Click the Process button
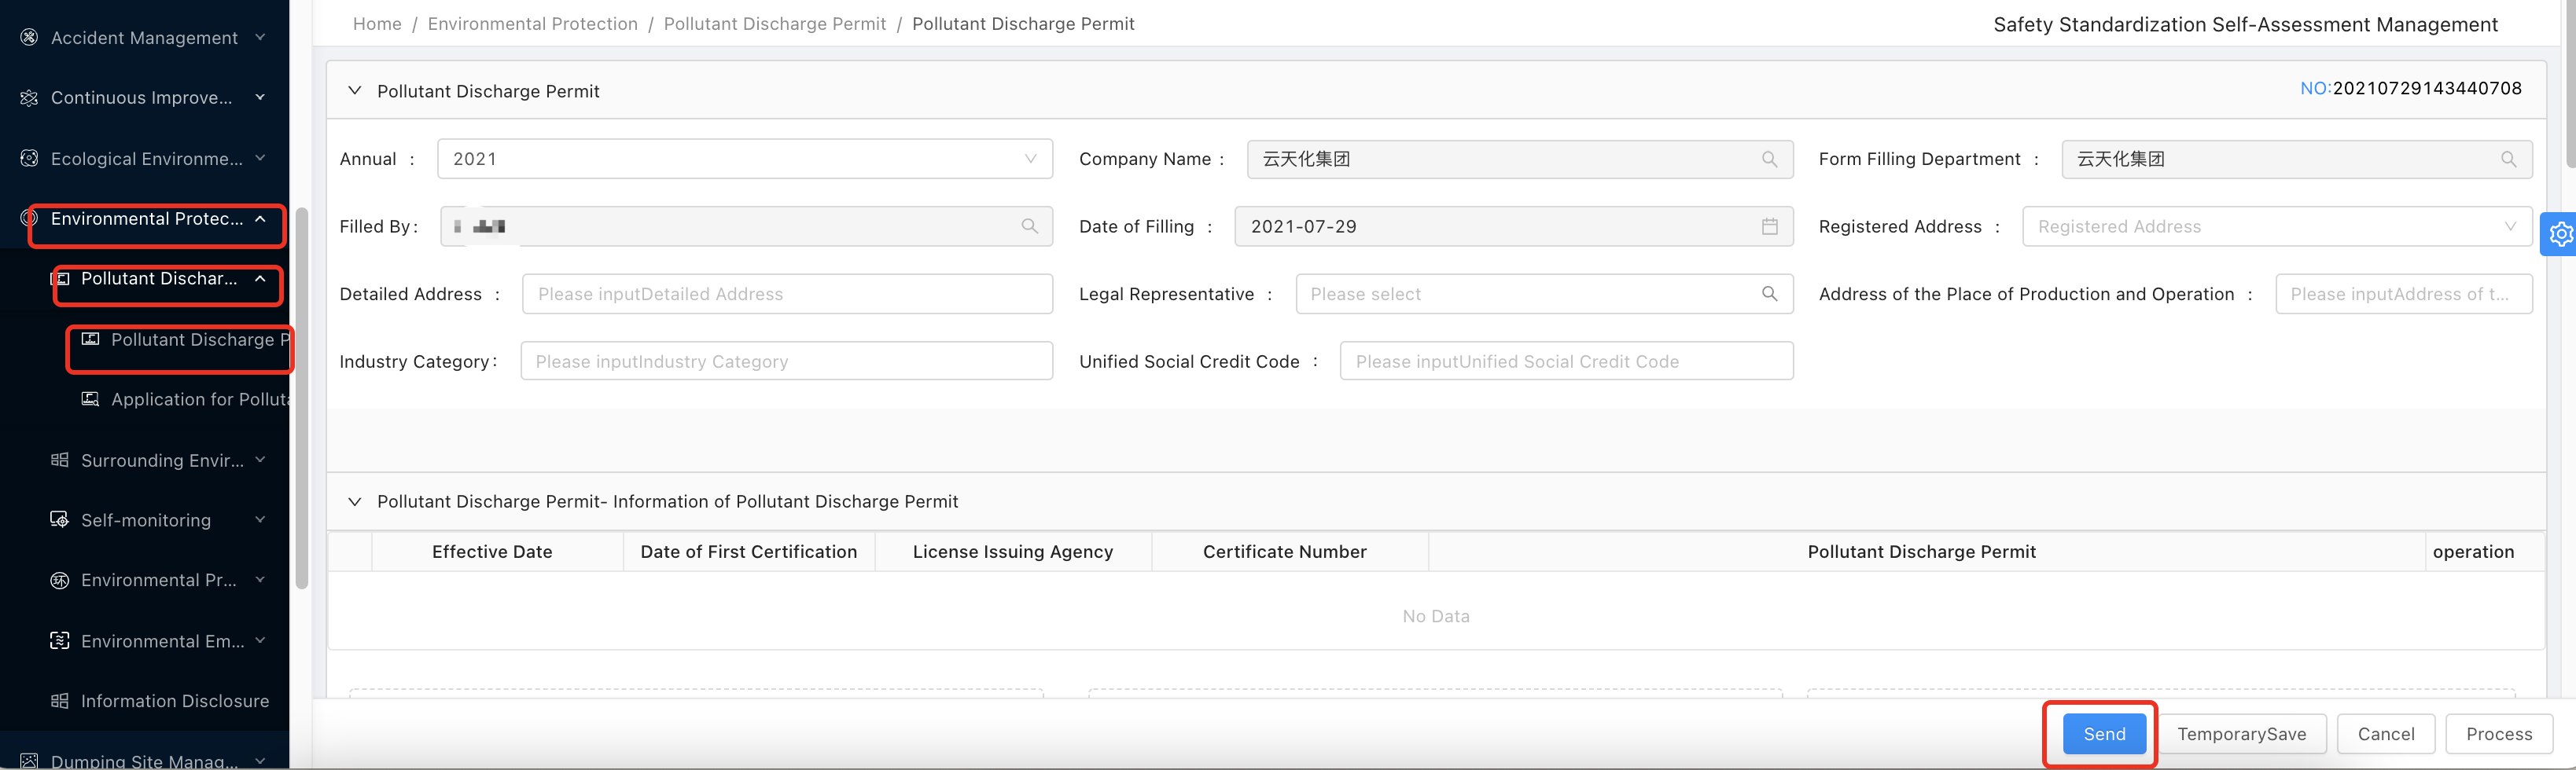Screen dimensions: 2576x770 [x=2498, y=734]
